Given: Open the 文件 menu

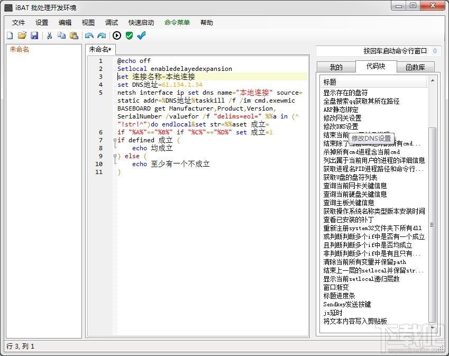Looking at the screenshot, I should click(19, 23).
